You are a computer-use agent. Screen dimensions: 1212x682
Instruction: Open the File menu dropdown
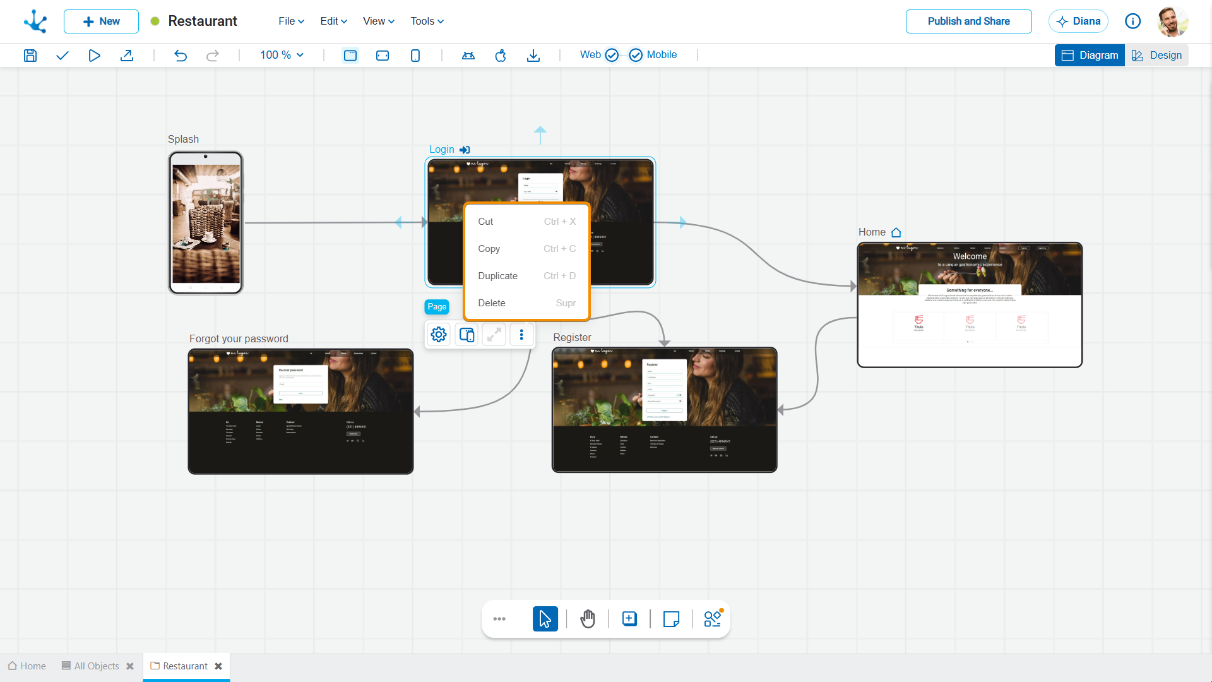[x=291, y=21]
